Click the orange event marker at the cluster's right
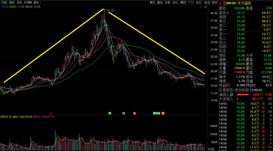Viewport: 273px width, 151px height. 163,113
